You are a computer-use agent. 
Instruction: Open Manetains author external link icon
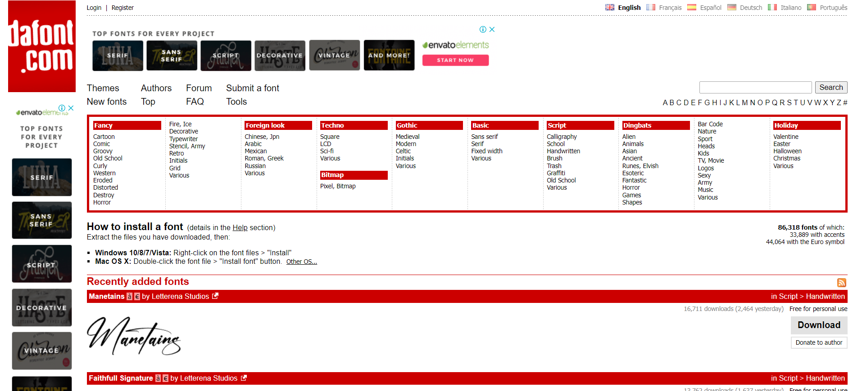pos(215,296)
